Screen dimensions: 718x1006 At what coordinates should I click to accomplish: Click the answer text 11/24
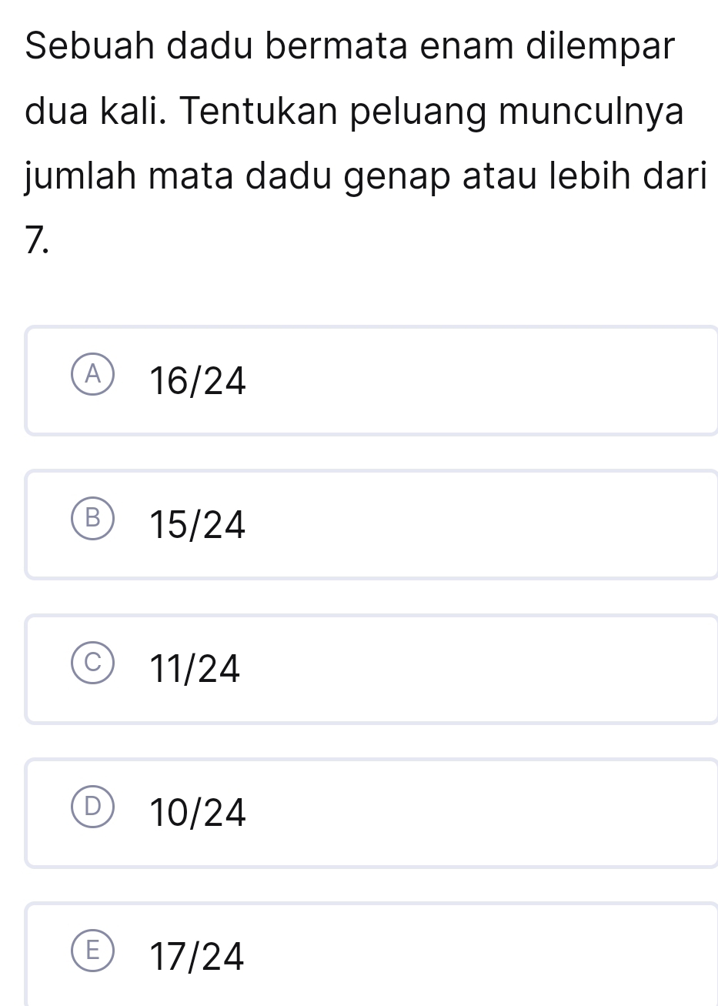tap(195, 669)
